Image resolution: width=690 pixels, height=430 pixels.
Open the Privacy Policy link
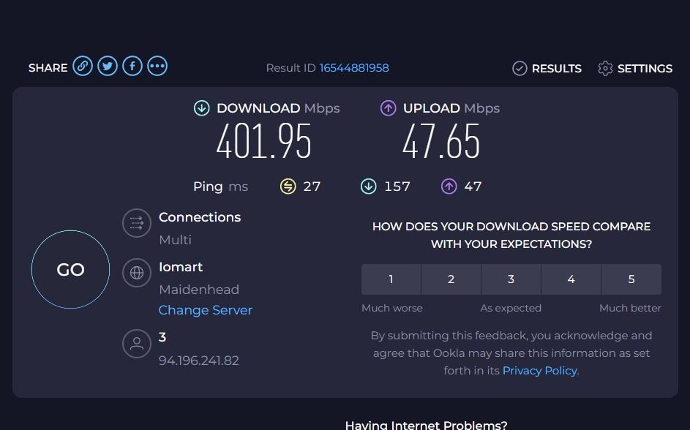(x=539, y=371)
